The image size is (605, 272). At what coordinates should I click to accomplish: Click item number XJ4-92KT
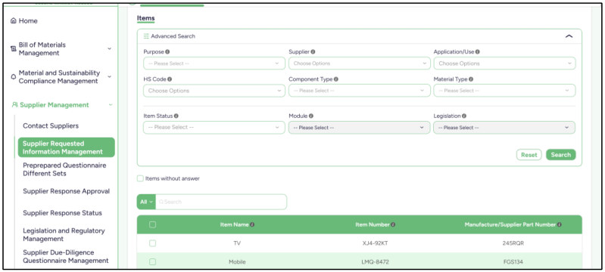(375, 243)
